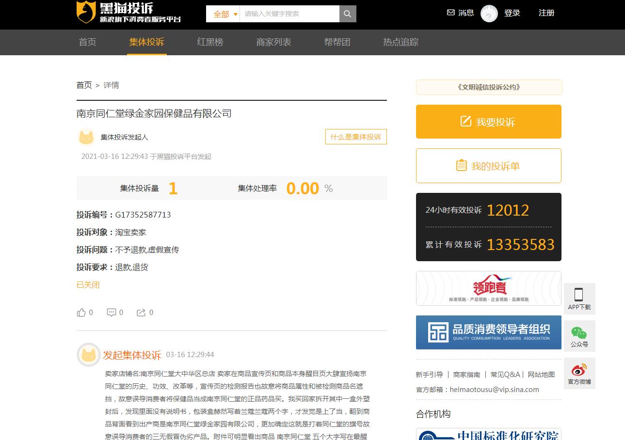Open the 公众号 WeChat icon
This screenshot has width=625, height=440.
click(579, 335)
